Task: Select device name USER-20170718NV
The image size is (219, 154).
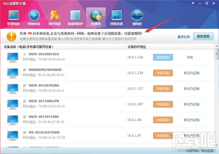Action: pos(44,117)
